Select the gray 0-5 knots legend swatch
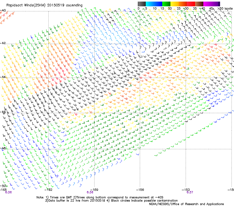 [142, 4]
